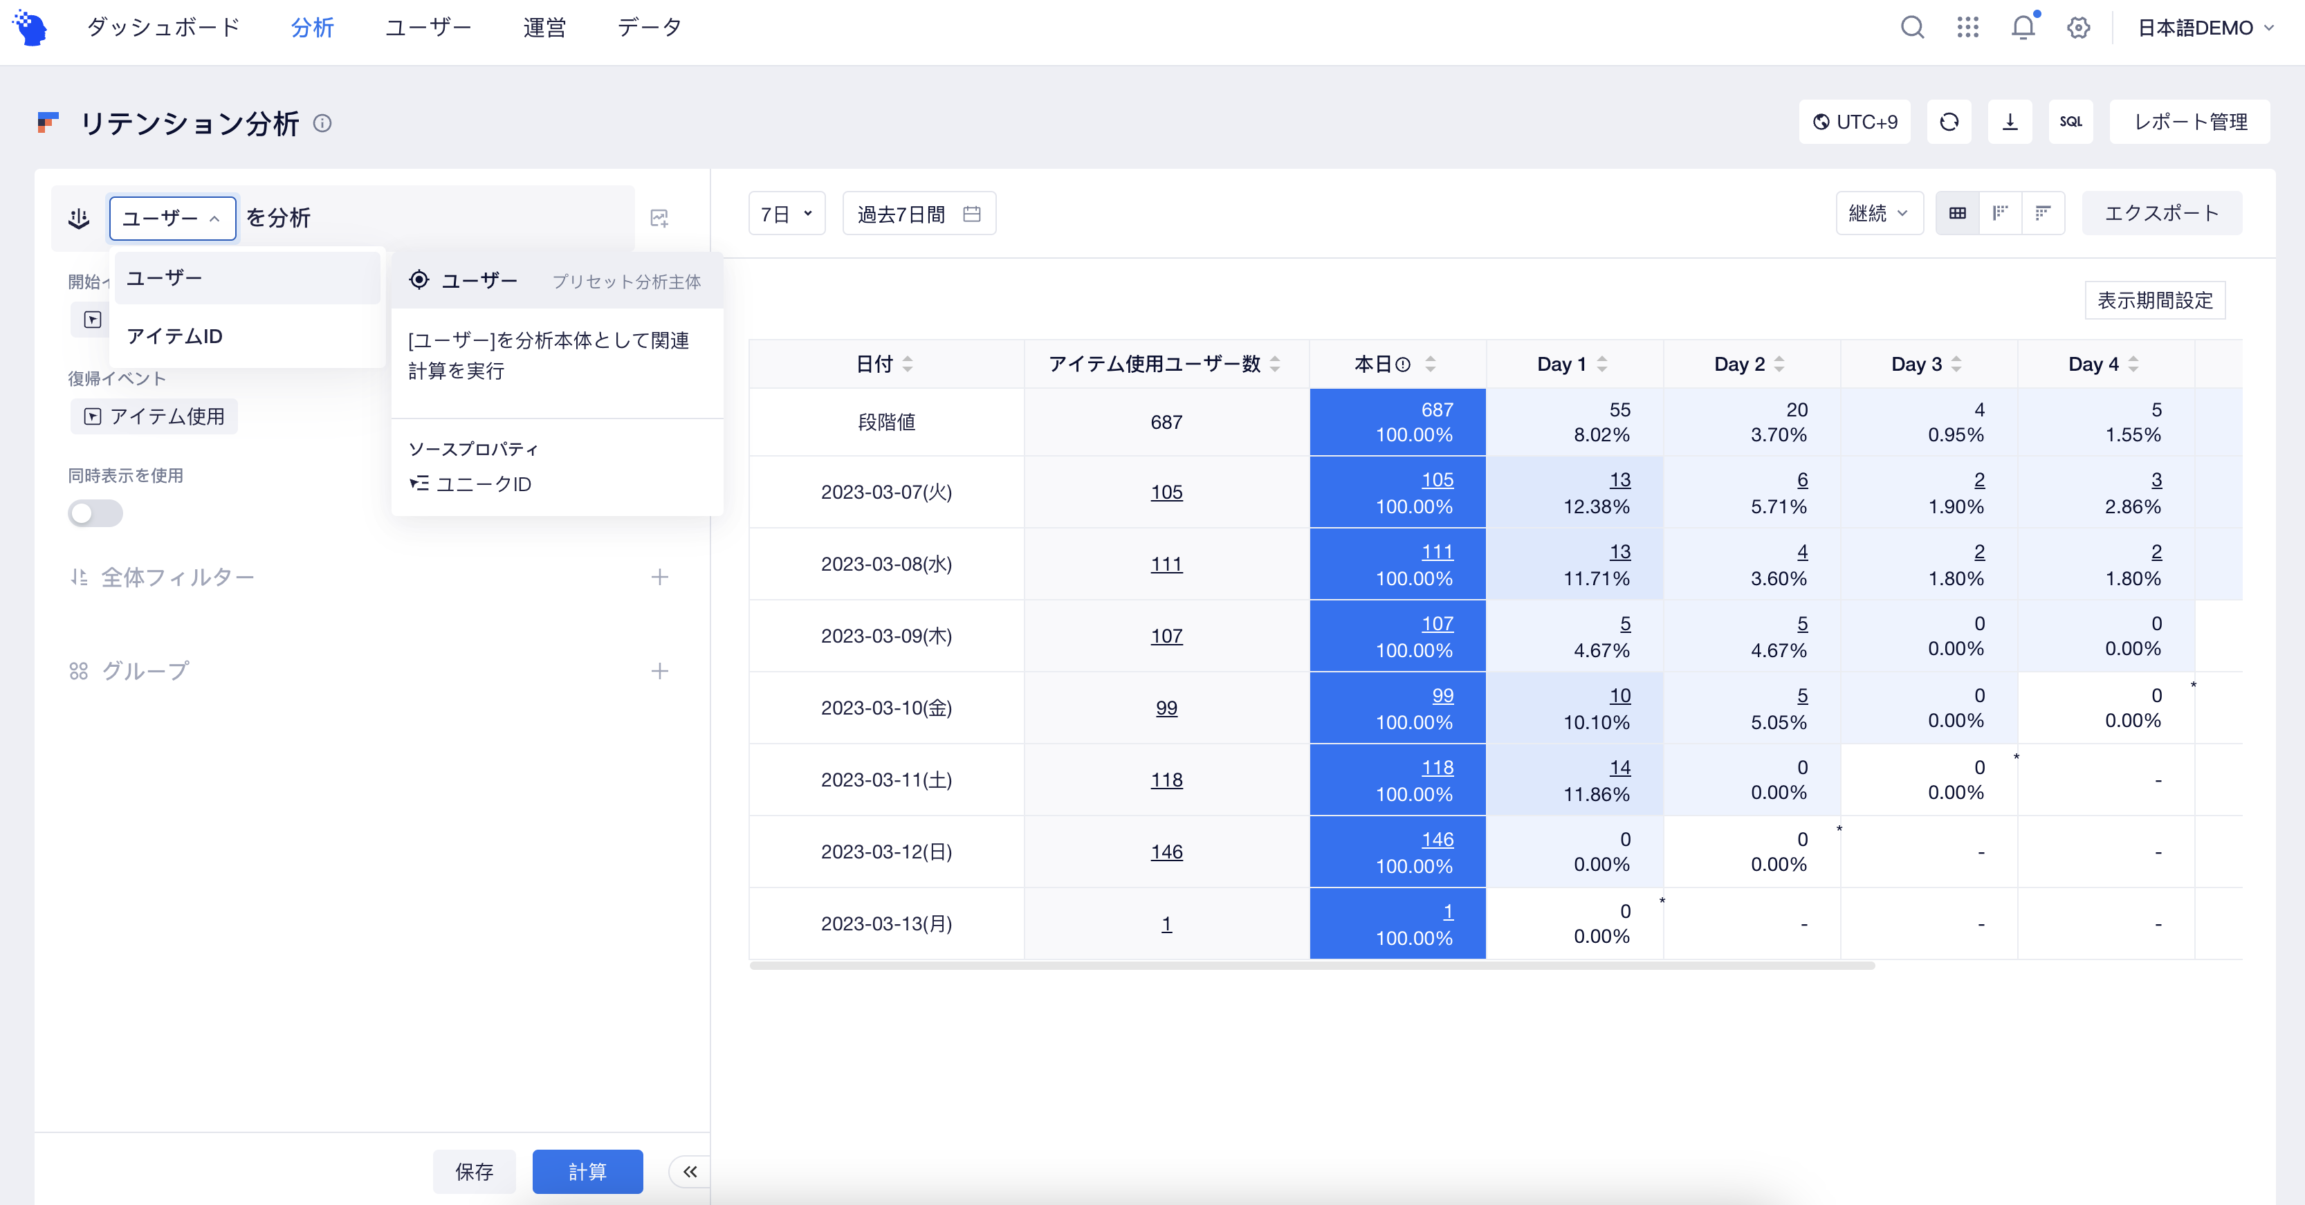
Task: Click the refresh icon button
Action: pyautogui.click(x=1949, y=122)
